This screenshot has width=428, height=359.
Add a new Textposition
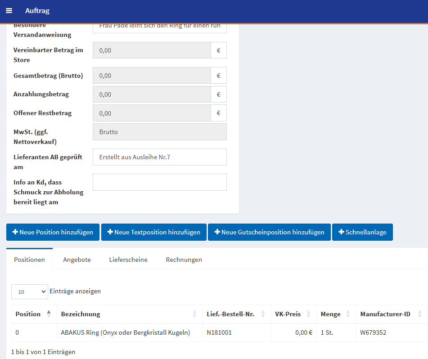(x=153, y=232)
